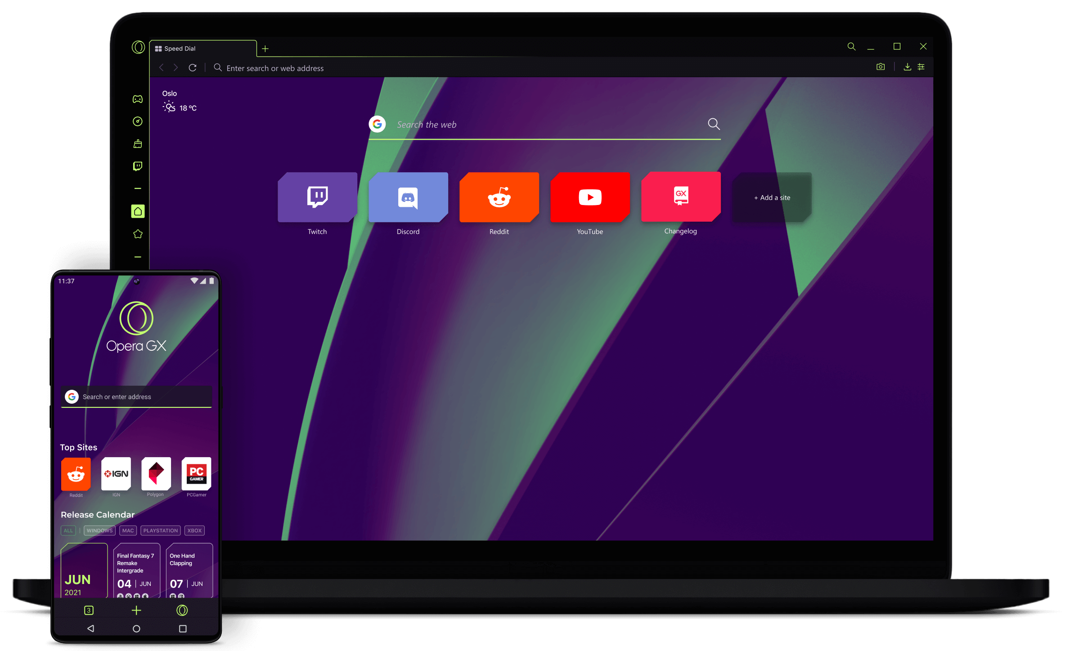Click the Google Search input field
The height and width of the screenshot is (651, 1070).
click(544, 125)
